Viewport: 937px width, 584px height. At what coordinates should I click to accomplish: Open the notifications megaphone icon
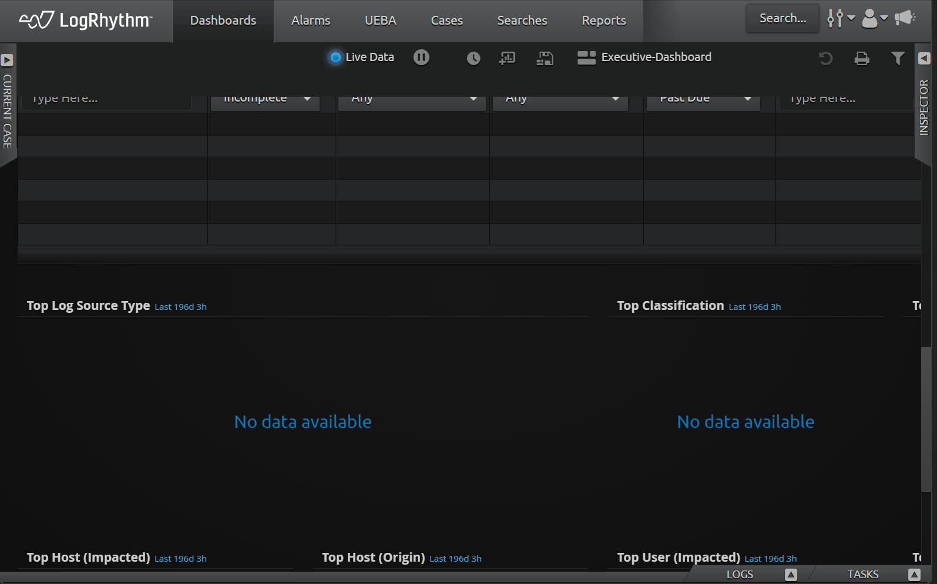pos(905,18)
